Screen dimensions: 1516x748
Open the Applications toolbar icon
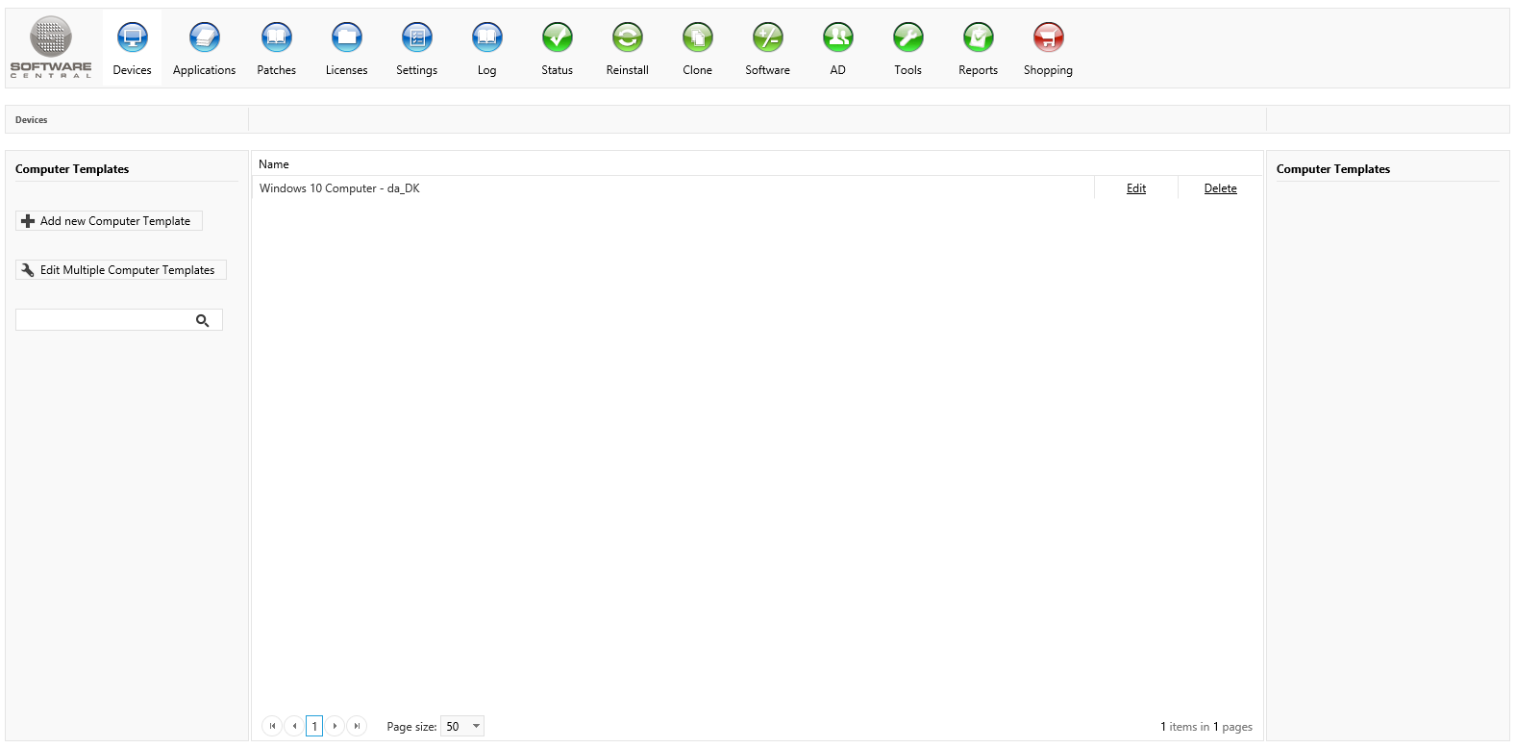[204, 38]
